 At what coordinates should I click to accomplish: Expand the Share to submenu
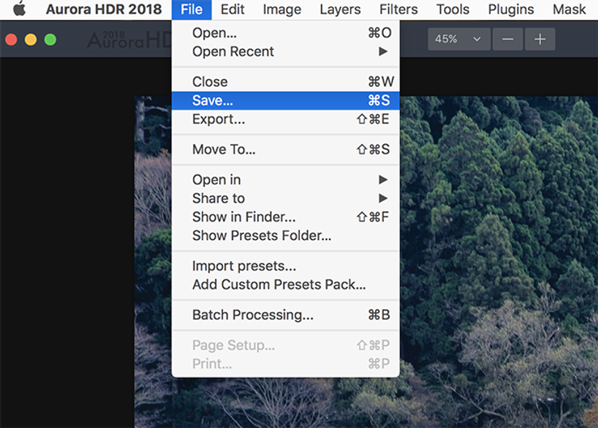[285, 199]
